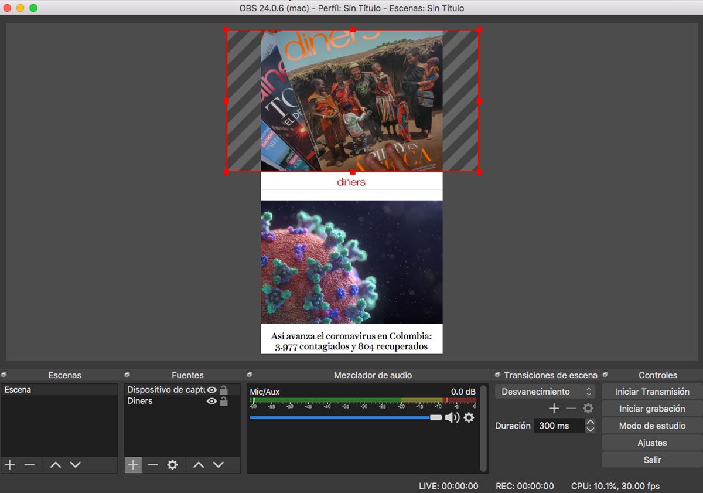Add scene transition with plus icon
The image size is (703, 493).
click(x=554, y=409)
